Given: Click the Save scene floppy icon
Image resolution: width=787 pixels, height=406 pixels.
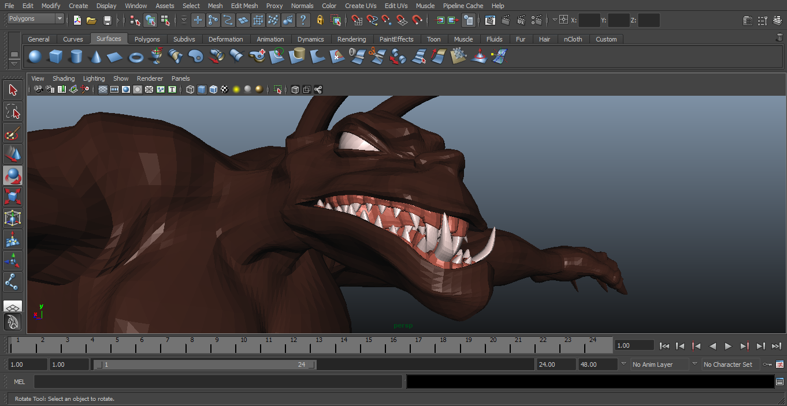Looking at the screenshot, I should click(107, 20).
